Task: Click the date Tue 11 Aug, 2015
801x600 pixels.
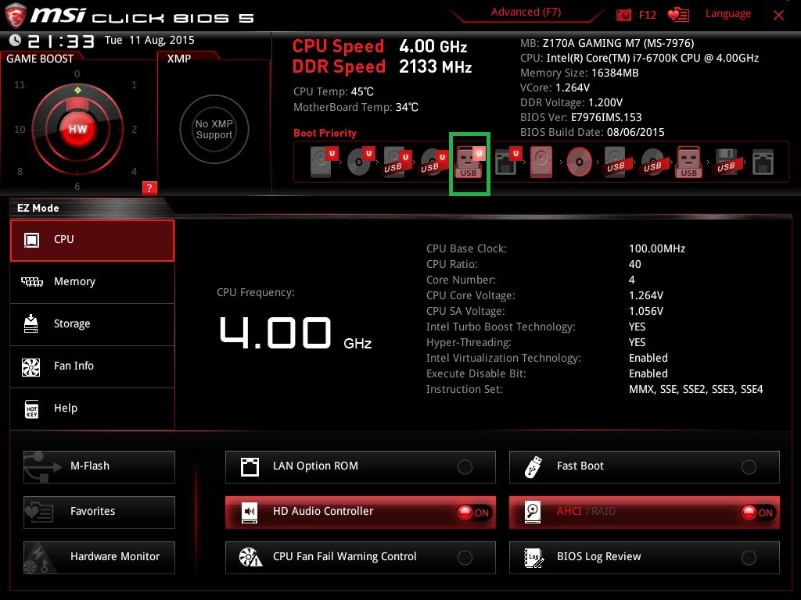Action: coord(149,41)
